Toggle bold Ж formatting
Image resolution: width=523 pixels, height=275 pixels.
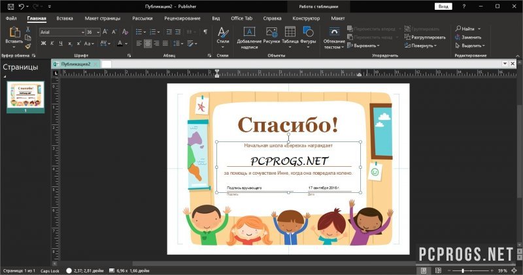pos(43,43)
